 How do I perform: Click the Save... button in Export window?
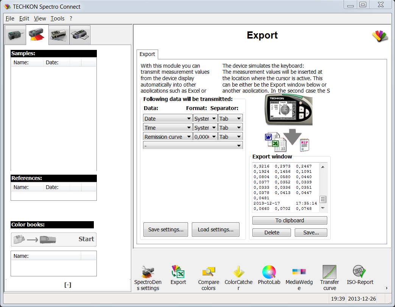tap(311, 233)
